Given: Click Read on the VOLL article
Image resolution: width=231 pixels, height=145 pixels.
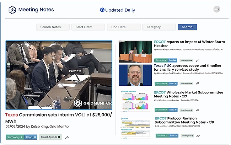Looking at the screenshot, I should point(31,137).
